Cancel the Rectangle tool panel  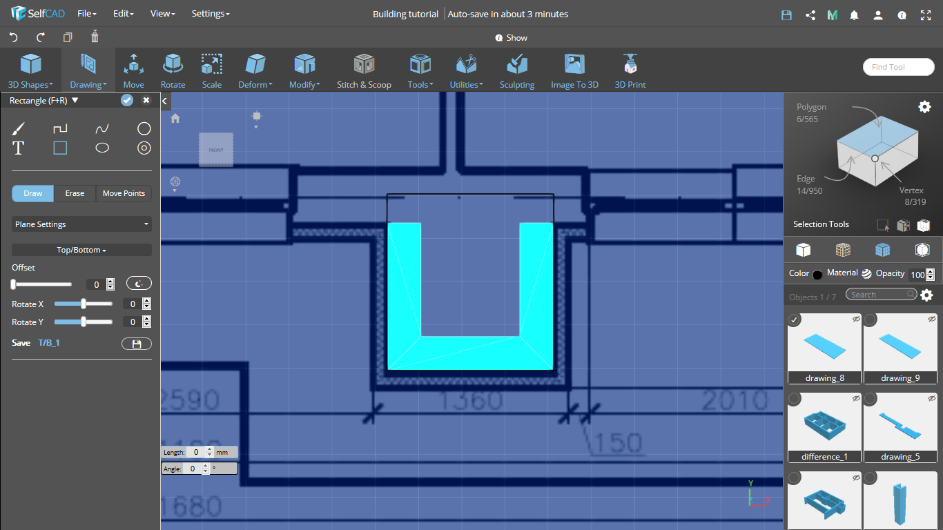[146, 101]
